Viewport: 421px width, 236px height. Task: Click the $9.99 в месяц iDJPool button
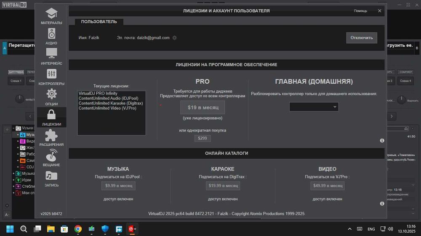(118, 186)
